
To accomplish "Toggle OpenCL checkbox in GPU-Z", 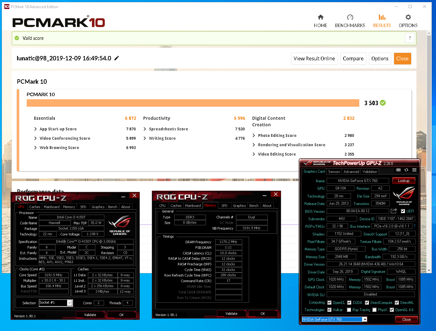I will pyautogui.click(x=329, y=302).
